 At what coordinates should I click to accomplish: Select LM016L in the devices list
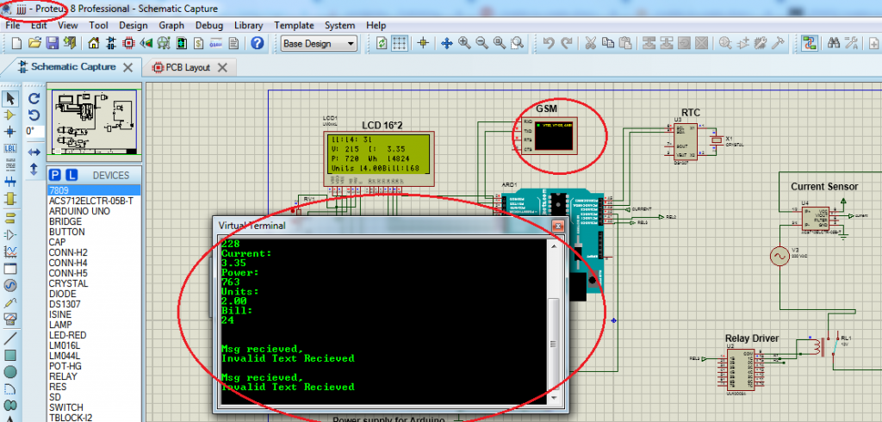(x=64, y=344)
